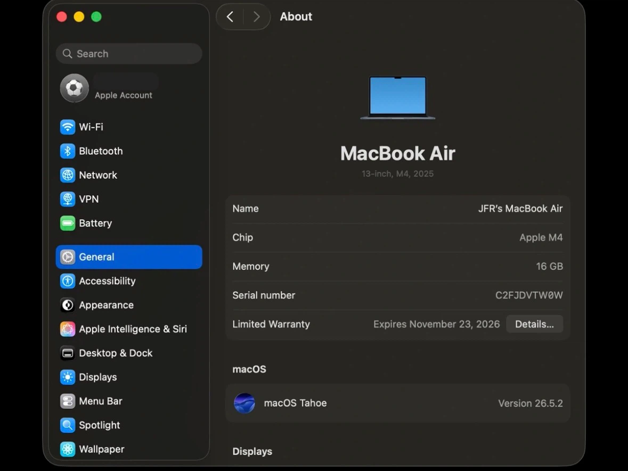The width and height of the screenshot is (628, 471).
Task: Click the Displays section heading
Action: pos(252,451)
